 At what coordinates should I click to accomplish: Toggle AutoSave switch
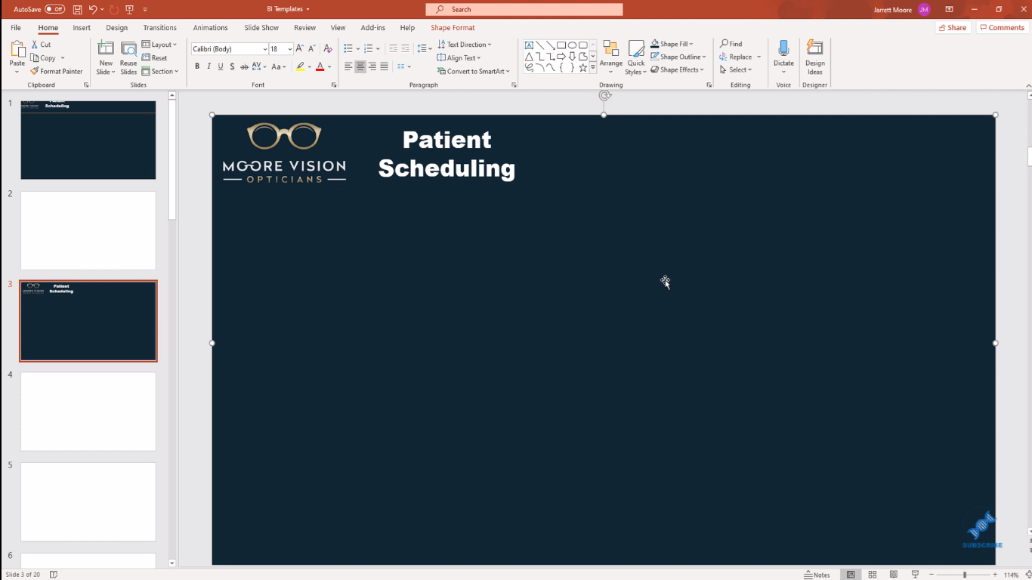pyautogui.click(x=54, y=9)
